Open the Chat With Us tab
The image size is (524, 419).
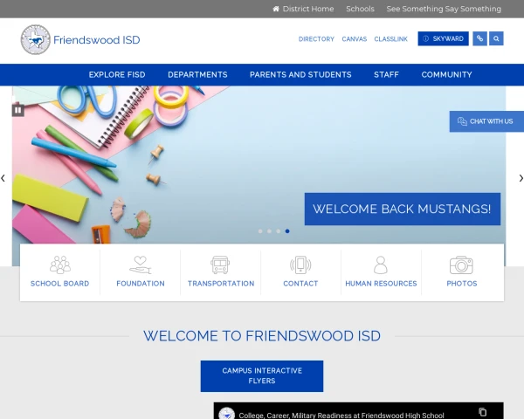(486, 121)
